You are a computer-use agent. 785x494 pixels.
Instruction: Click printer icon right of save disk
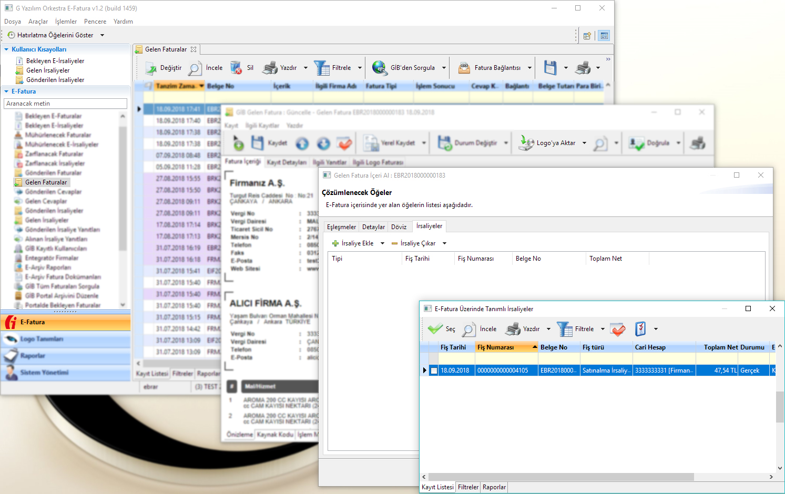tap(583, 68)
